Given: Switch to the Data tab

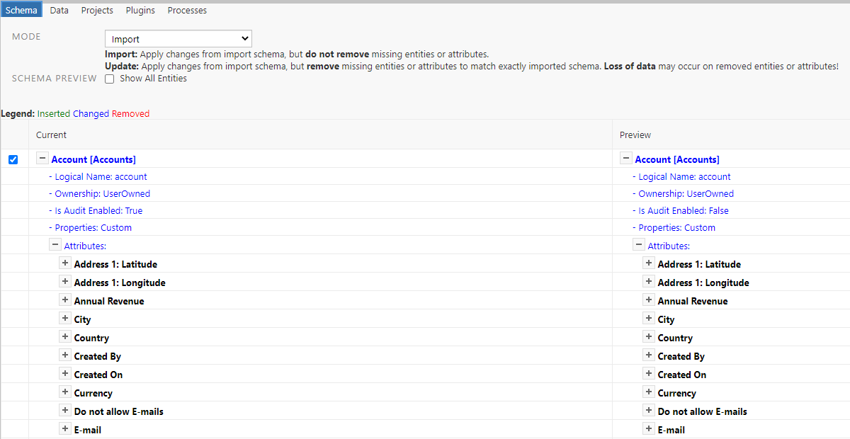Looking at the screenshot, I should pyautogui.click(x=59, y=11).
